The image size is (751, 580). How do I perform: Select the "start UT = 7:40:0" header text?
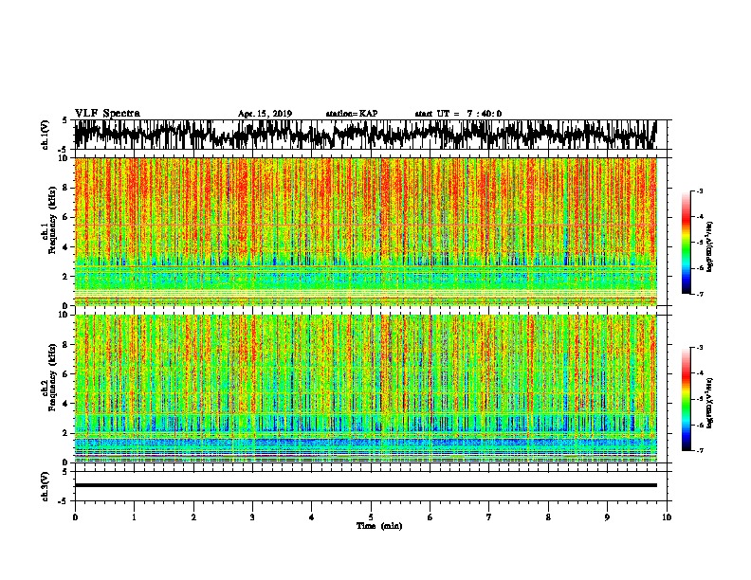(458, 114)
